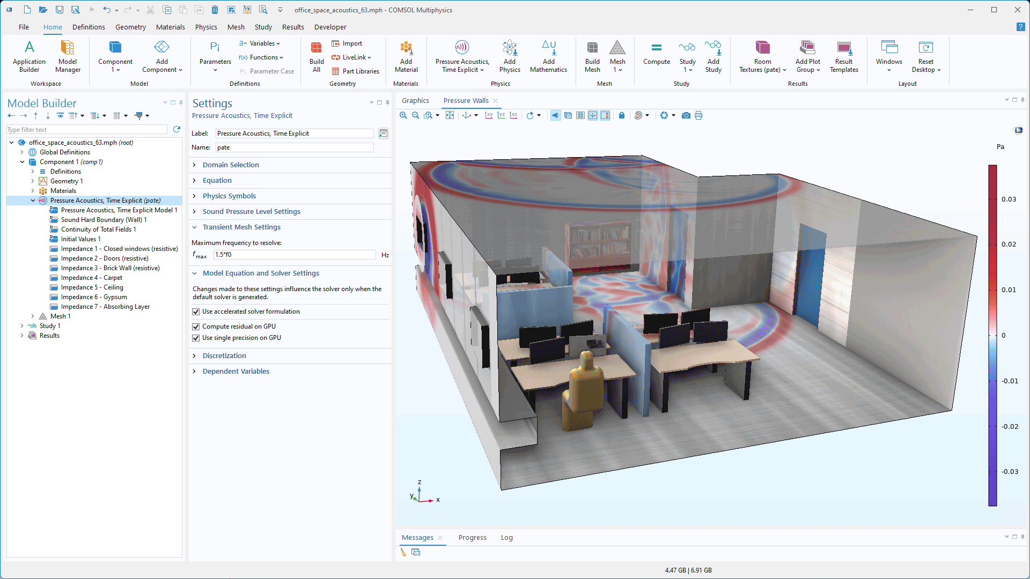Viewport: 1030px width, 579px height.
Task: Click Import in Geometry group
Action: click(x=347, y=43)
